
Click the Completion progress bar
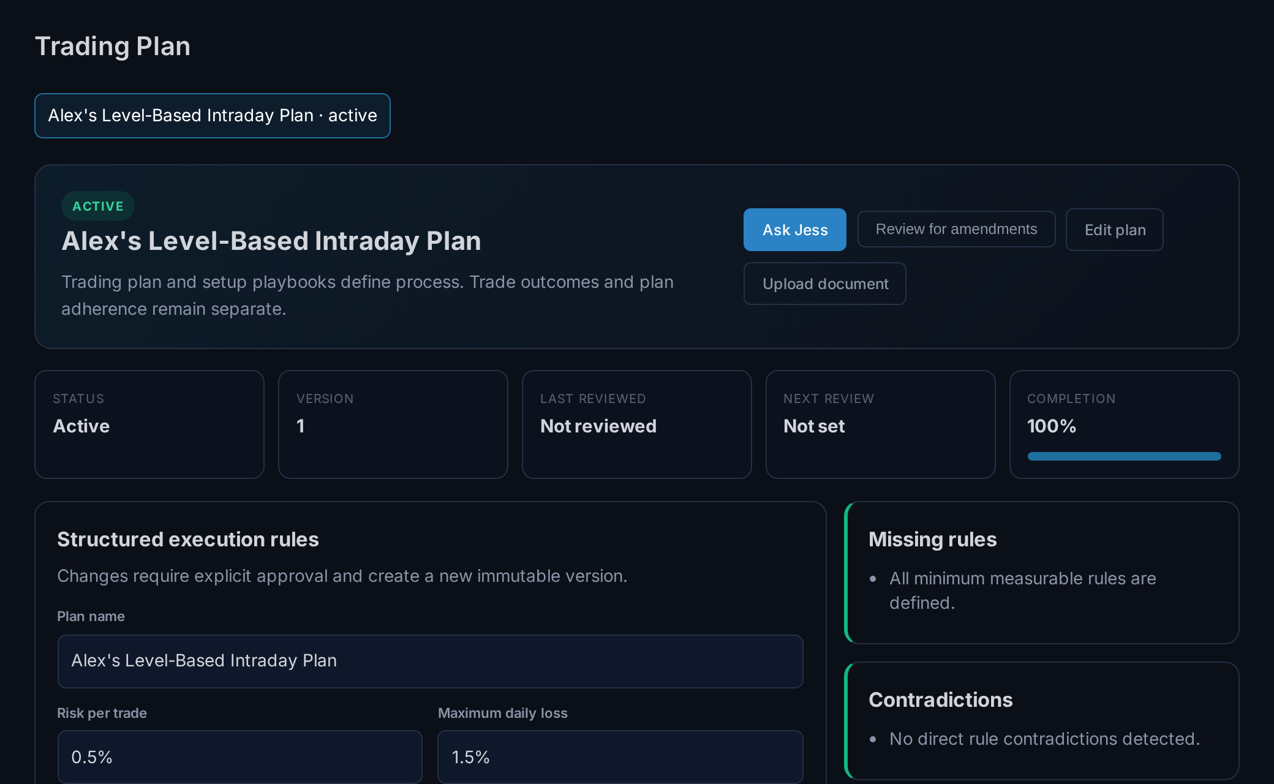pos(1124,456)
